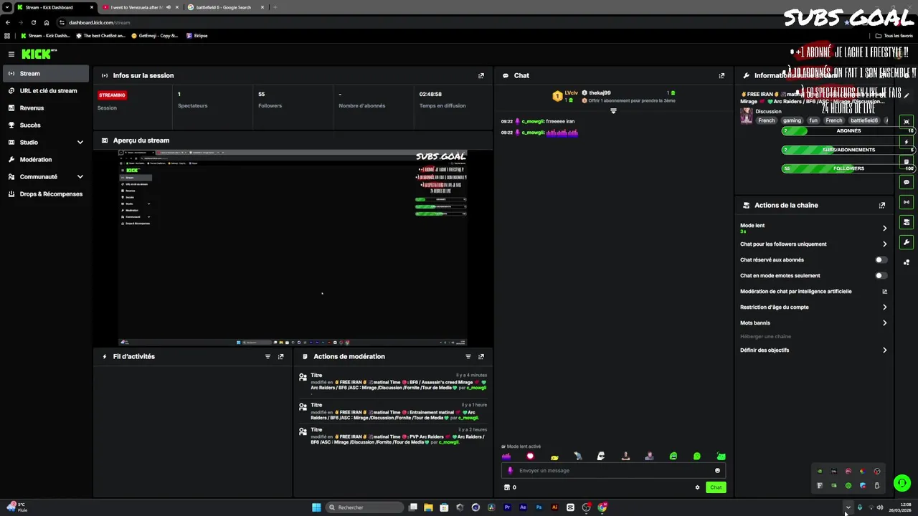Open the lightning bolt widget in right sidebar

(x=907, y=142)
